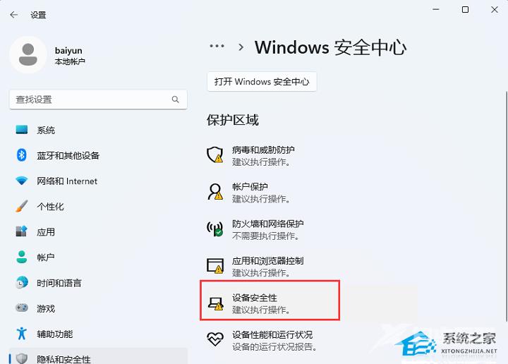
Task: Click the virus and threat protection shield icon
Action: pos(214,154)
